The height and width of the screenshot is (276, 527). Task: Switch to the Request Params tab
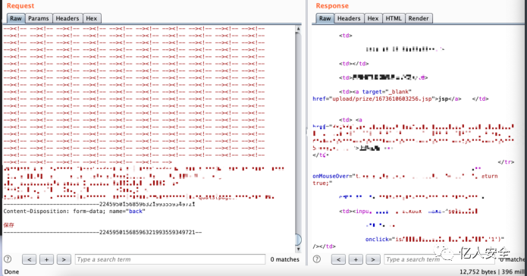[39, 18]
